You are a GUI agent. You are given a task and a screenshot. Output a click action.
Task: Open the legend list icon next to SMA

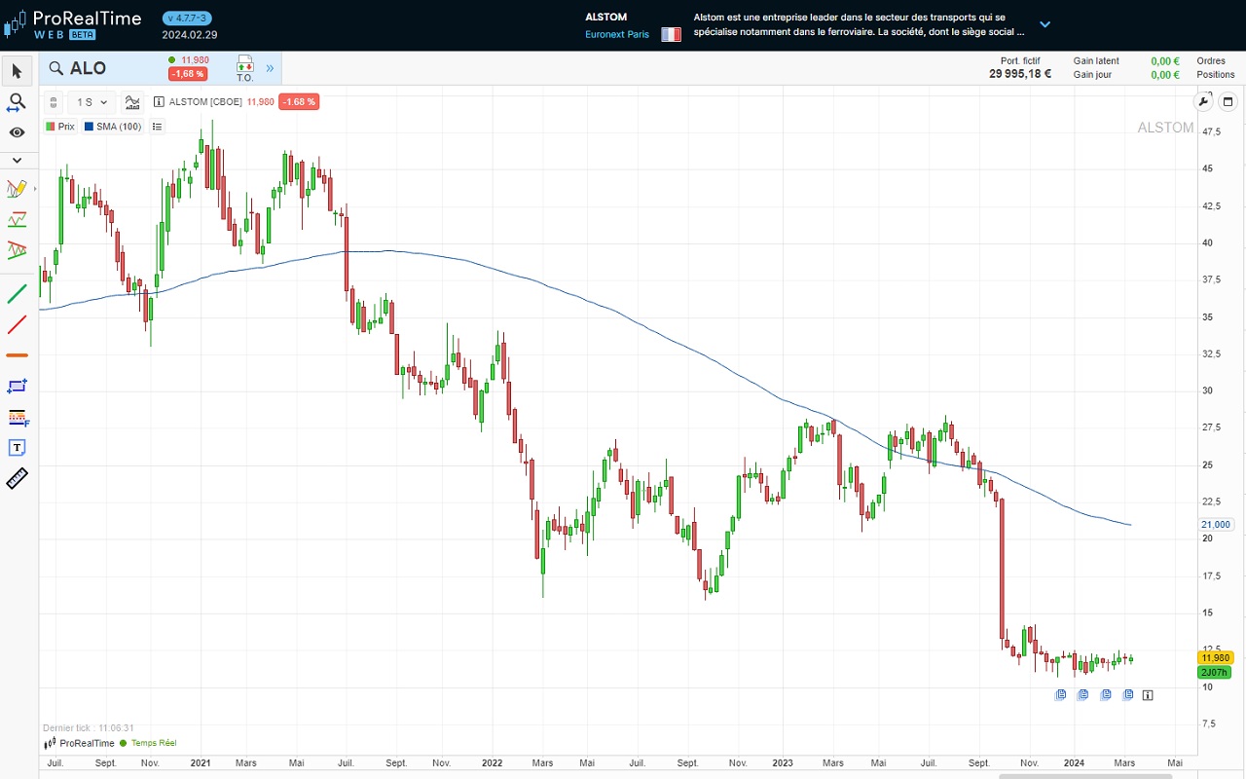(158, 127)
